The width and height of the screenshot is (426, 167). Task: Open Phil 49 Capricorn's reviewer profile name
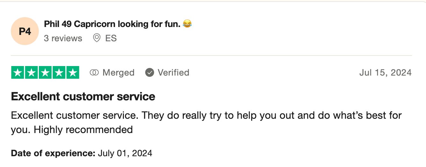(x=112, y=24)
